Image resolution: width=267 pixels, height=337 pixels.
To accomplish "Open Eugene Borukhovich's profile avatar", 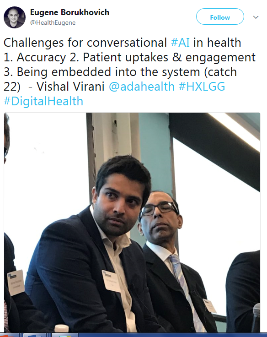I will tap(14, 17).
